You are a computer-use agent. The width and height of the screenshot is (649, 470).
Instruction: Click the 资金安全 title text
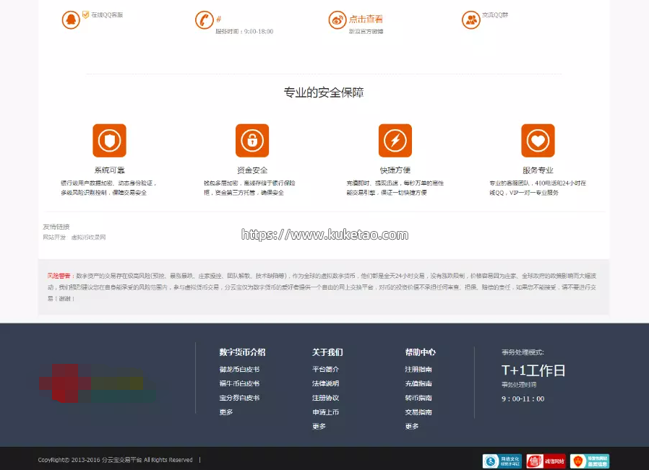point(252,170)
